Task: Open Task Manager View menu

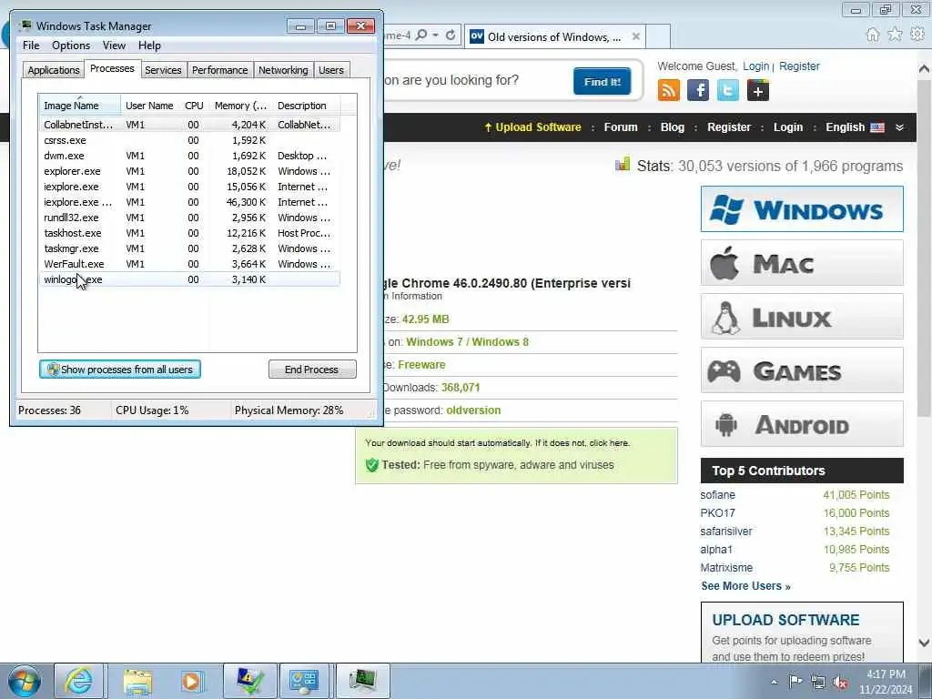Action: (114, 46)
